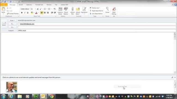Collapse the People Pane chevron
The width and height of the screenshot is (177, 99).
click(175, 77)
